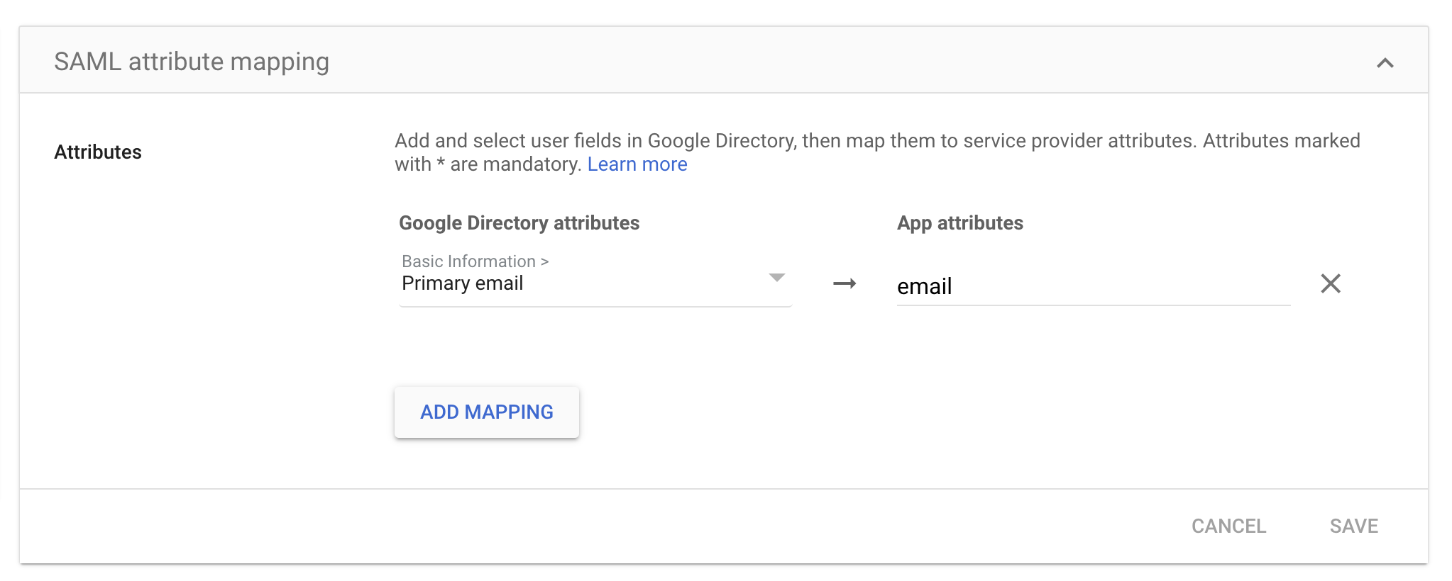Click the Learn more link
This screenshot has height=581, width=1452.
[637, 164]
